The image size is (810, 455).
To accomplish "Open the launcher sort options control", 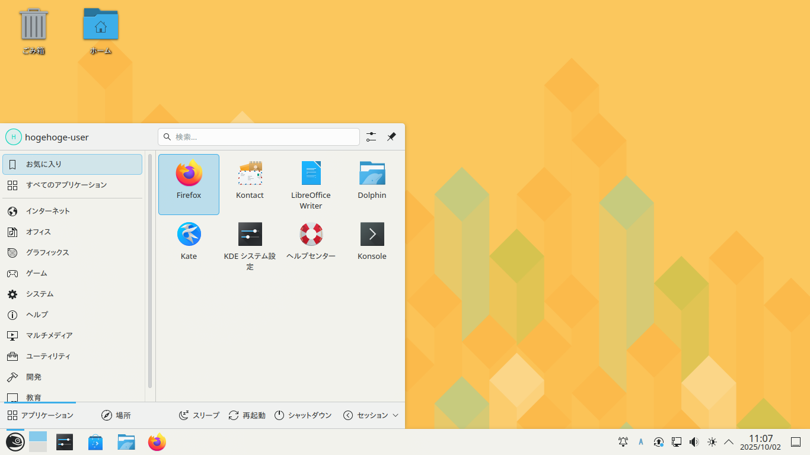I will (371, 137).
